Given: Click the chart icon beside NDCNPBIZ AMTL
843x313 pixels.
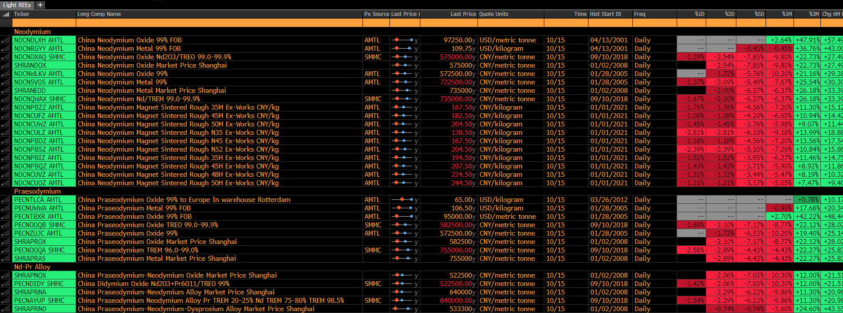Looking at the screenshot, I should pos(6,158).
